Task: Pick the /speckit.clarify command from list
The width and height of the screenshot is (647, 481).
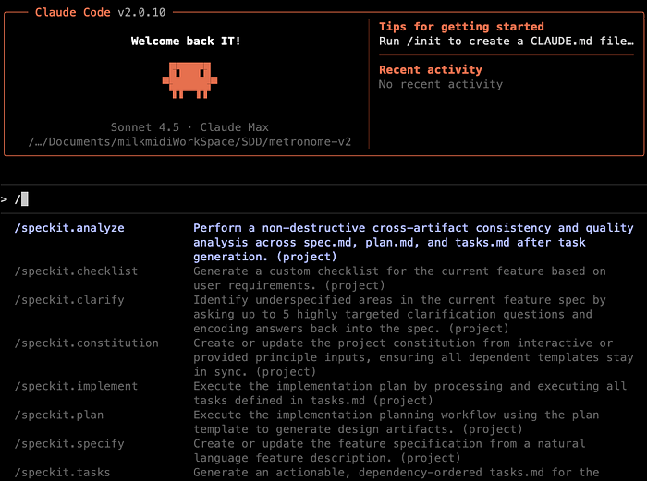Action: (69, 300)
